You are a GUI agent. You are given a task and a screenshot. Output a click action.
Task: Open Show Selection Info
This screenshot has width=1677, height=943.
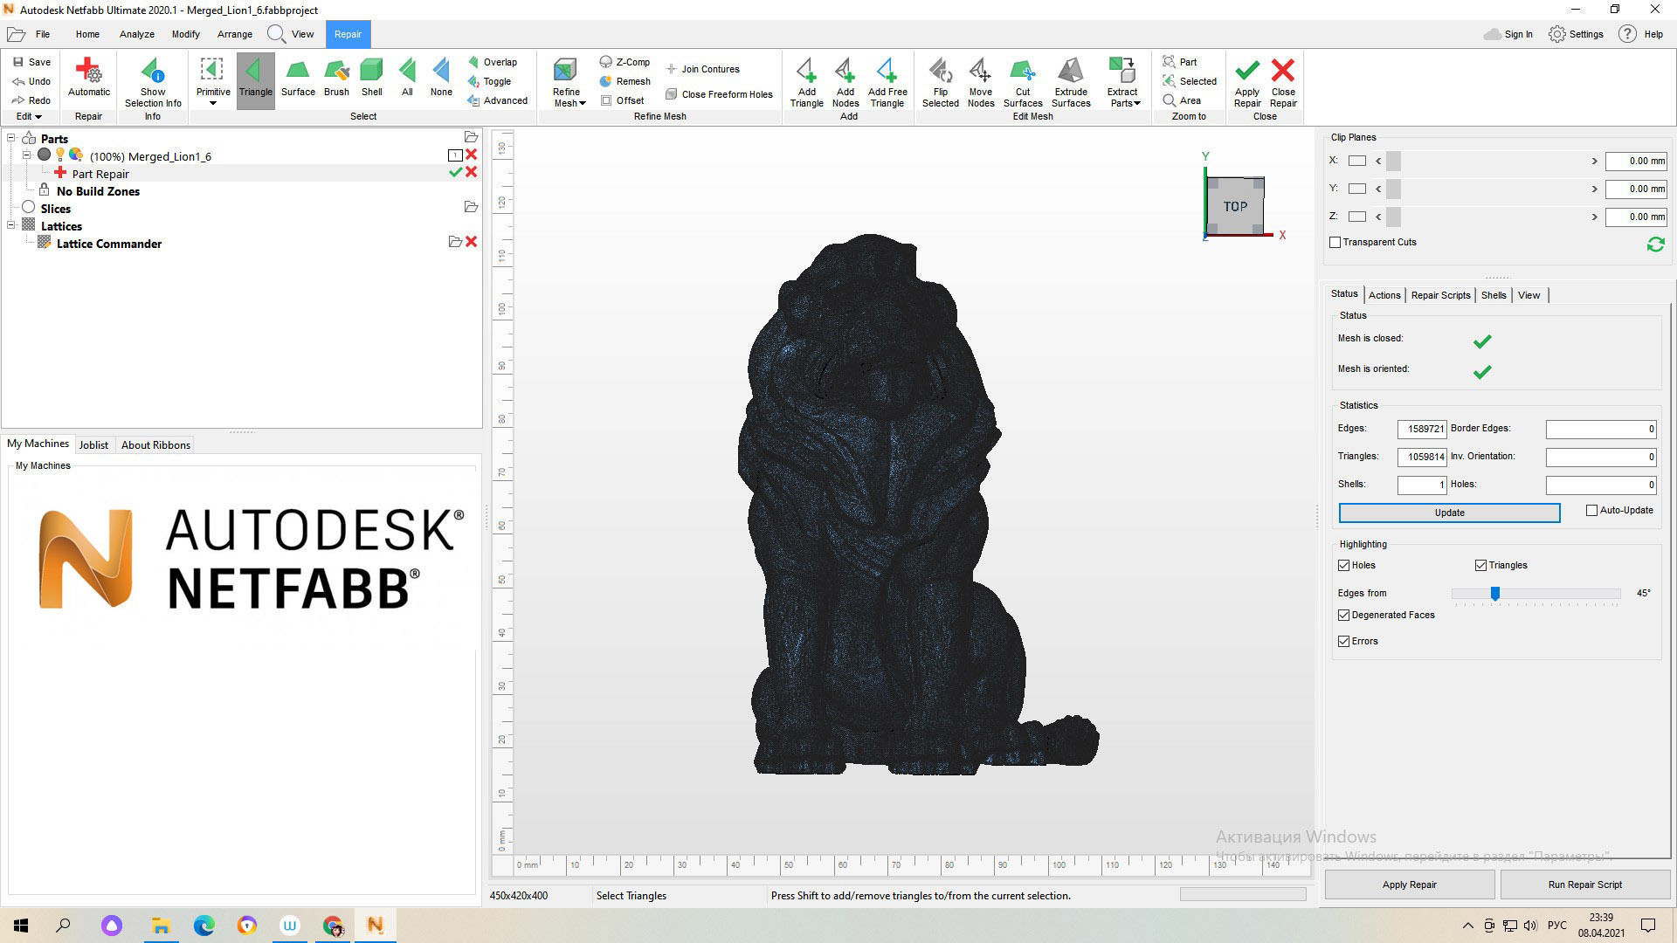coord(153,82)
